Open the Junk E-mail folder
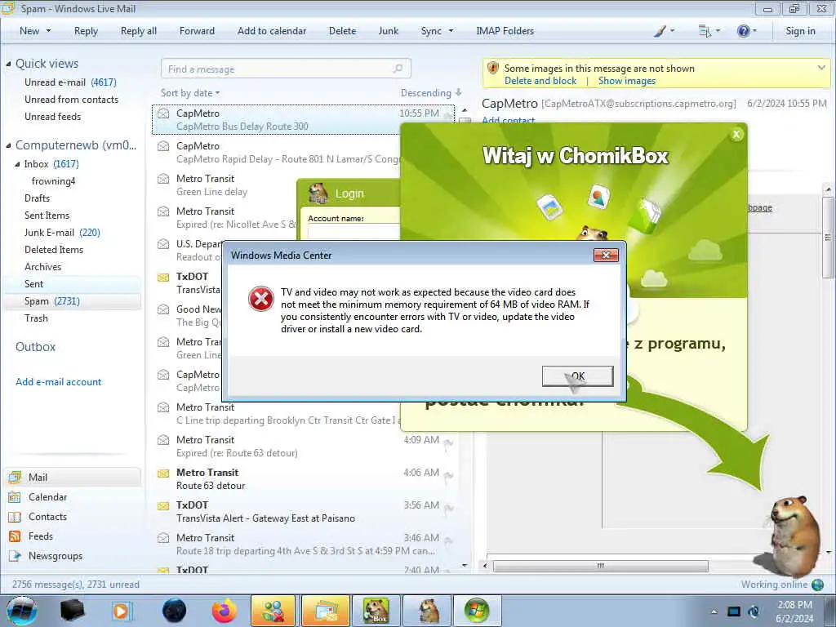Viewport: 836px width, 627px height. (62, 233)
